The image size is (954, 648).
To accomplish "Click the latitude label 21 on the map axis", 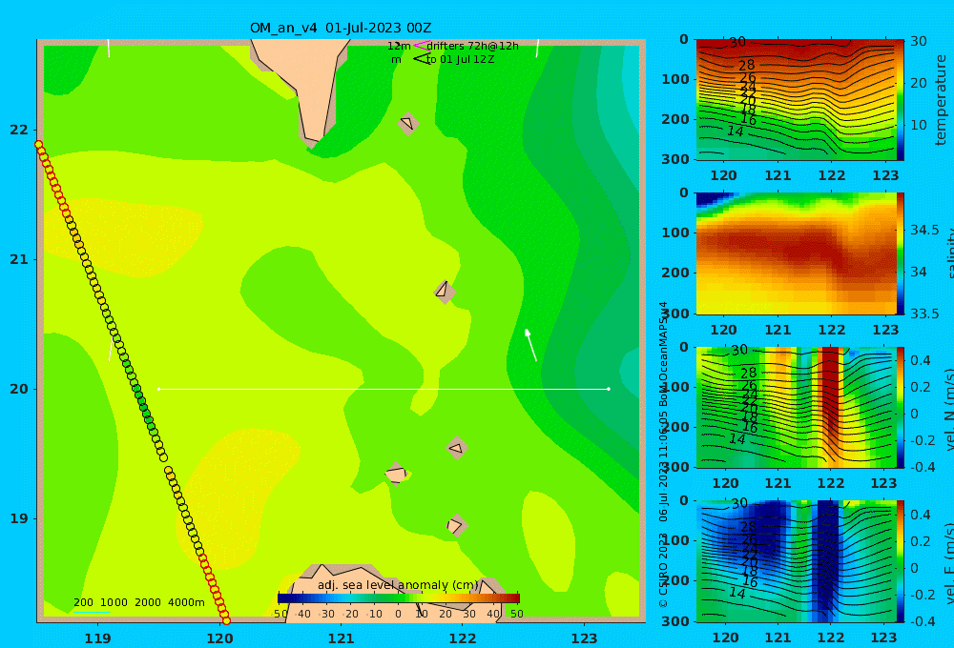I will click(x=19, y=259).
